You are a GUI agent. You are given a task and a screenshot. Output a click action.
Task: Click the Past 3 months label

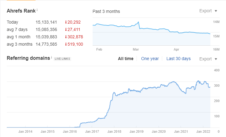[106, 11]
